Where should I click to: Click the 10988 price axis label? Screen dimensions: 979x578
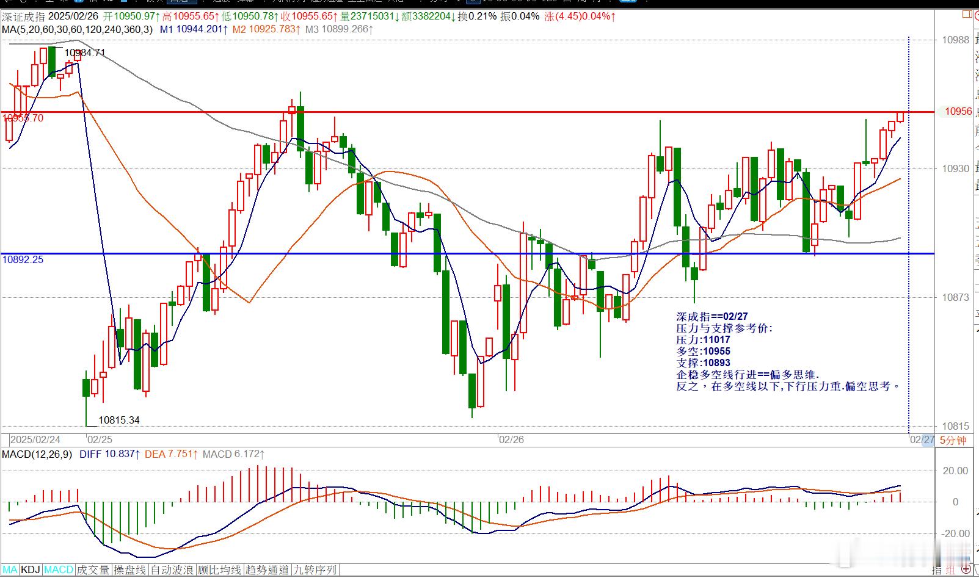[x=956, y=40]
